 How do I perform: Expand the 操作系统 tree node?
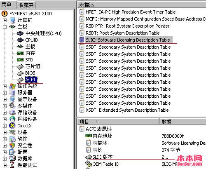[5, 86]
